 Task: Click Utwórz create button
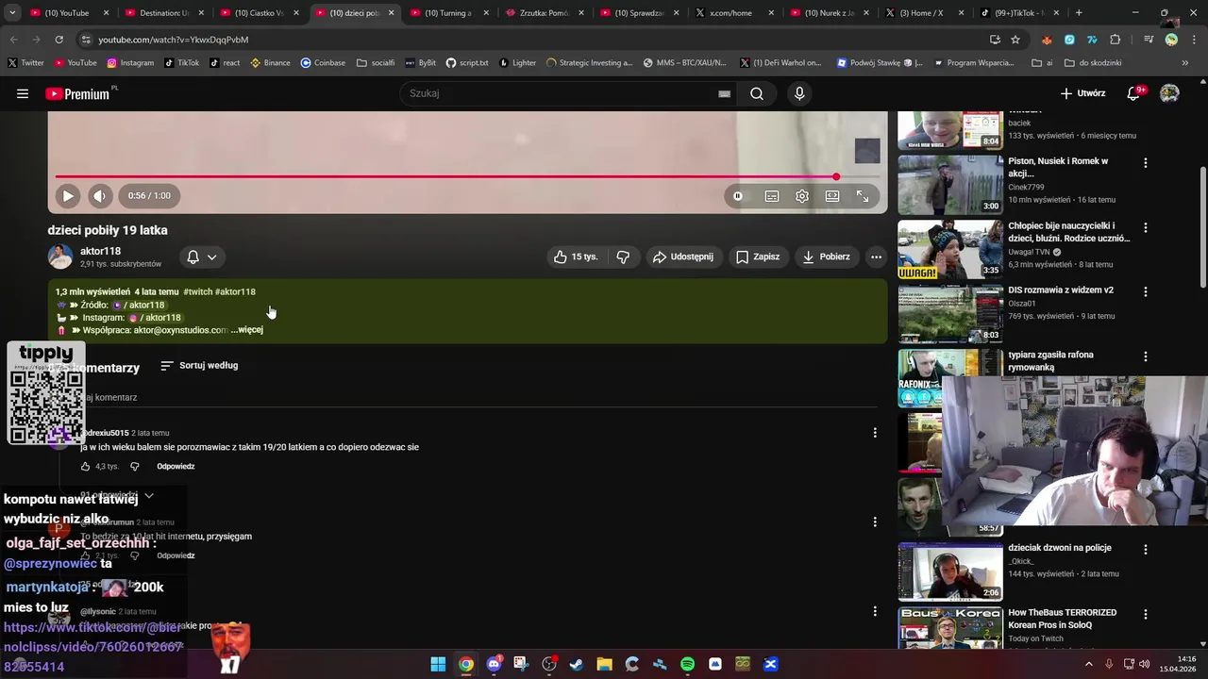[1082, 93]
